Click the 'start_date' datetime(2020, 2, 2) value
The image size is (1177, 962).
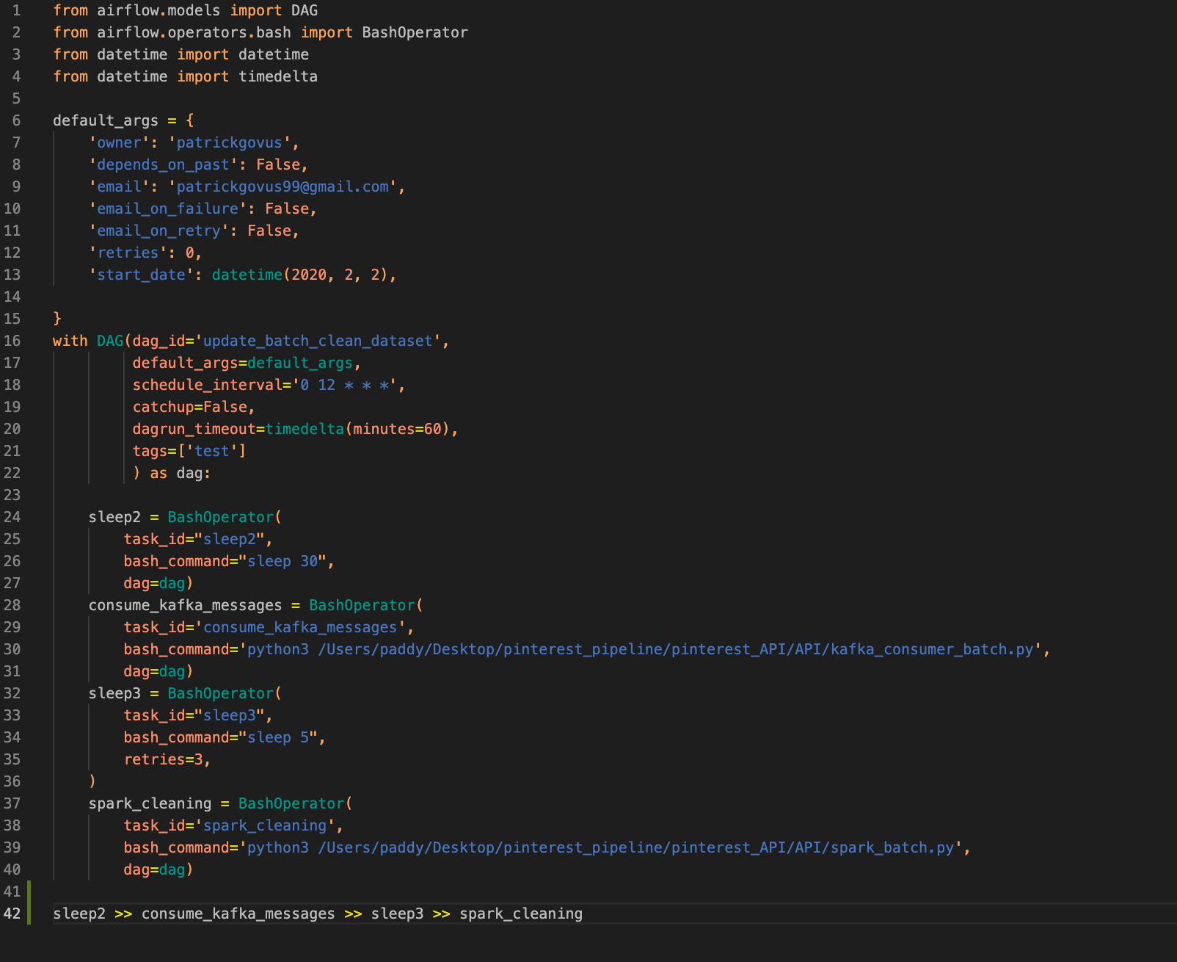pyautogui.click(x=303, y=275)
